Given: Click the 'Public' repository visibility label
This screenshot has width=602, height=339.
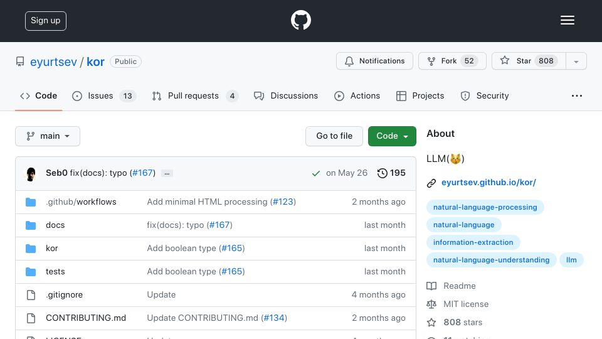Looking at the screenshot, I should click(125, 62).
